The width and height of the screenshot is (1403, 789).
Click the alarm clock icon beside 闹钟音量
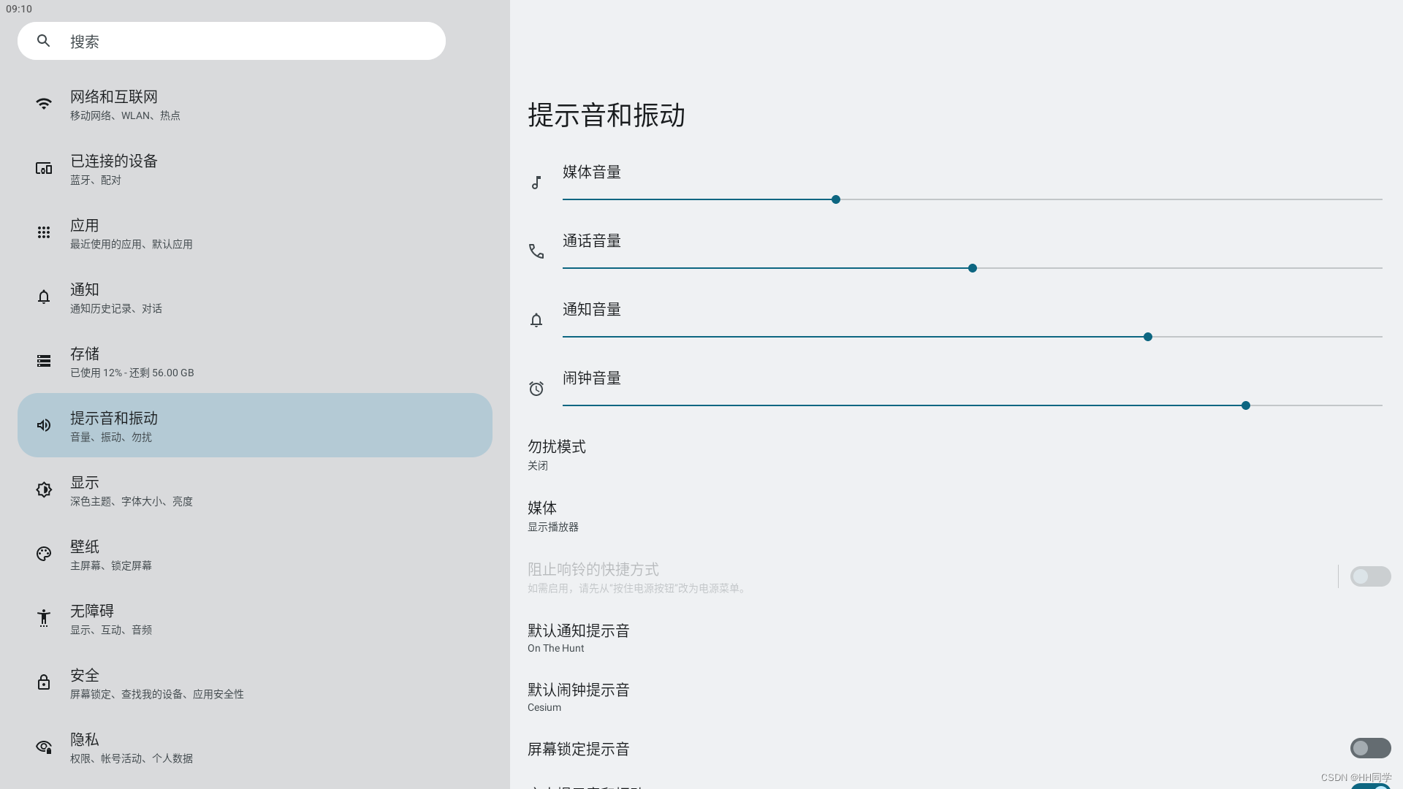[x=536, y=389]
